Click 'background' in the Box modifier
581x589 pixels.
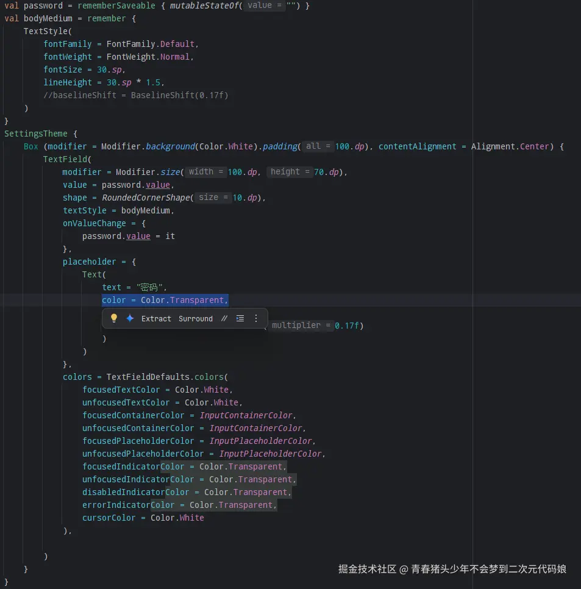(170, 146)
